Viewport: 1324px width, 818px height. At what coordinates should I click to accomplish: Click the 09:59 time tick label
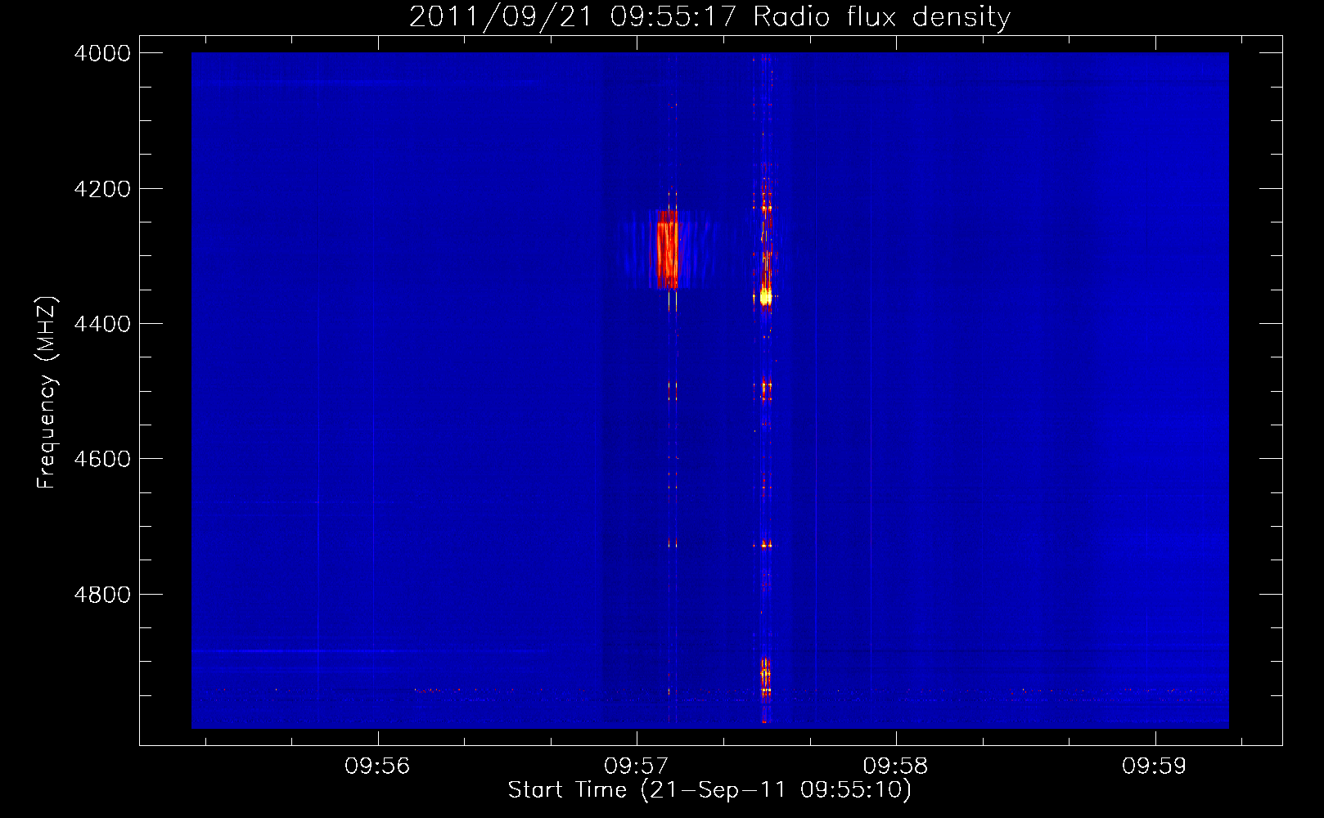coord(1155,766)
